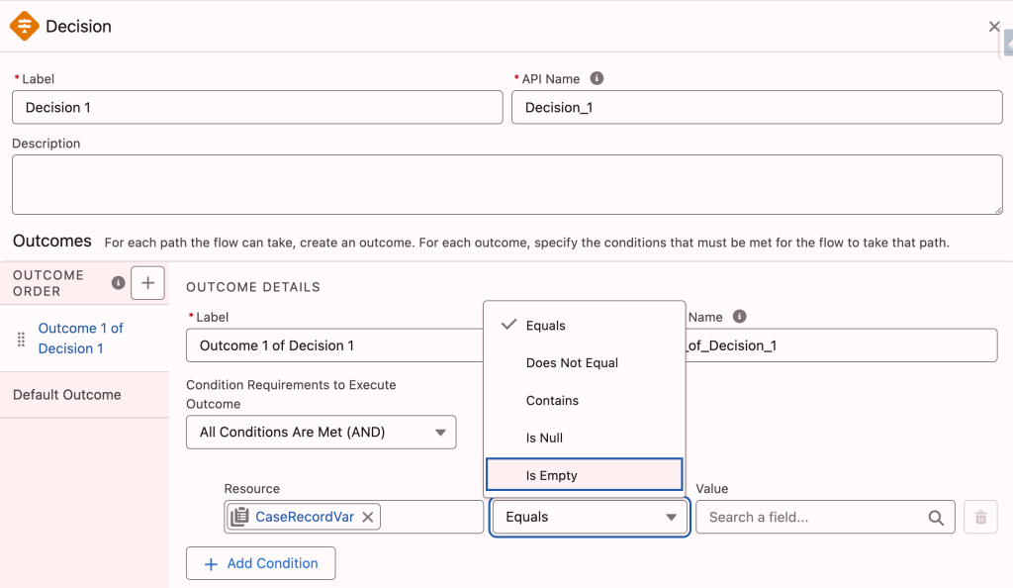The image size is (1013, 588).
Task: Close the Decision dialog
Action: [x=994, y=27]
